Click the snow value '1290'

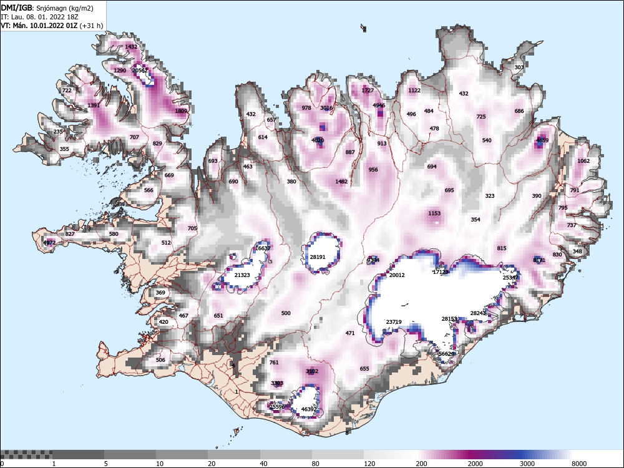(120, 71)
